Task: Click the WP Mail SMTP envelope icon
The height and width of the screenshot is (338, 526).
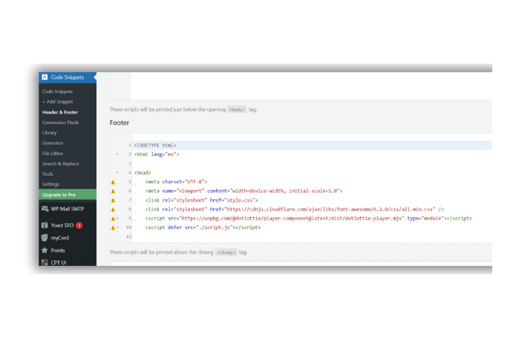Action: point(45,209)
